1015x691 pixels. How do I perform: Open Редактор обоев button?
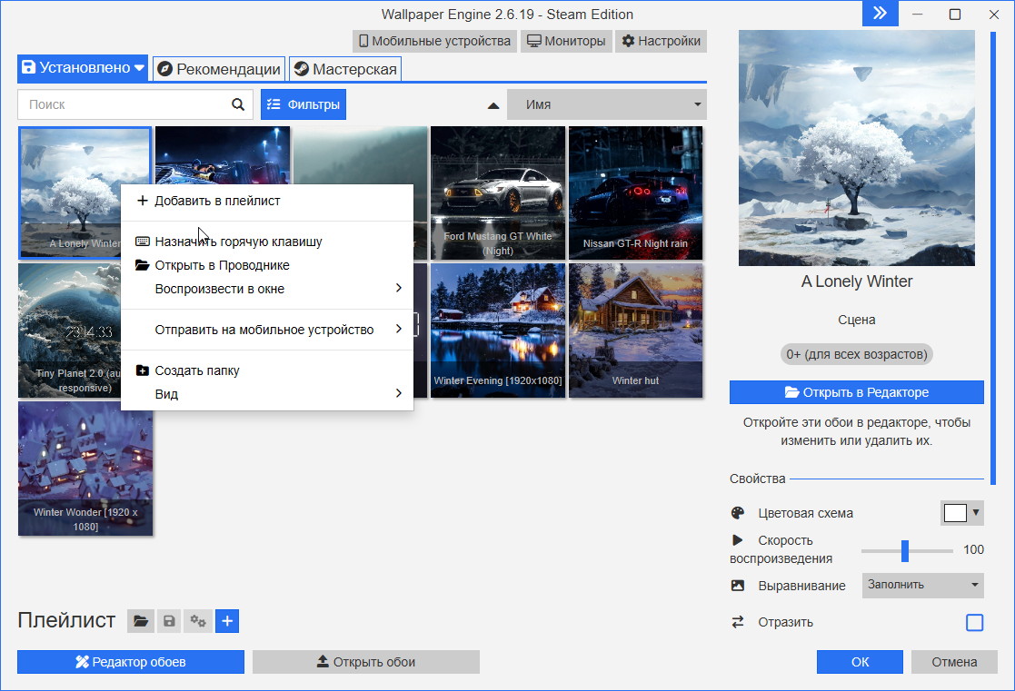click(131, 662)
